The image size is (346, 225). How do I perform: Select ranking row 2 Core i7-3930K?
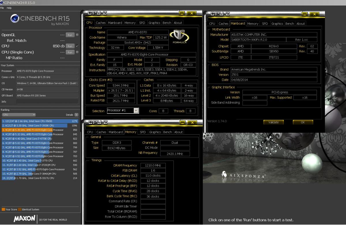click(x=40, y=126)
